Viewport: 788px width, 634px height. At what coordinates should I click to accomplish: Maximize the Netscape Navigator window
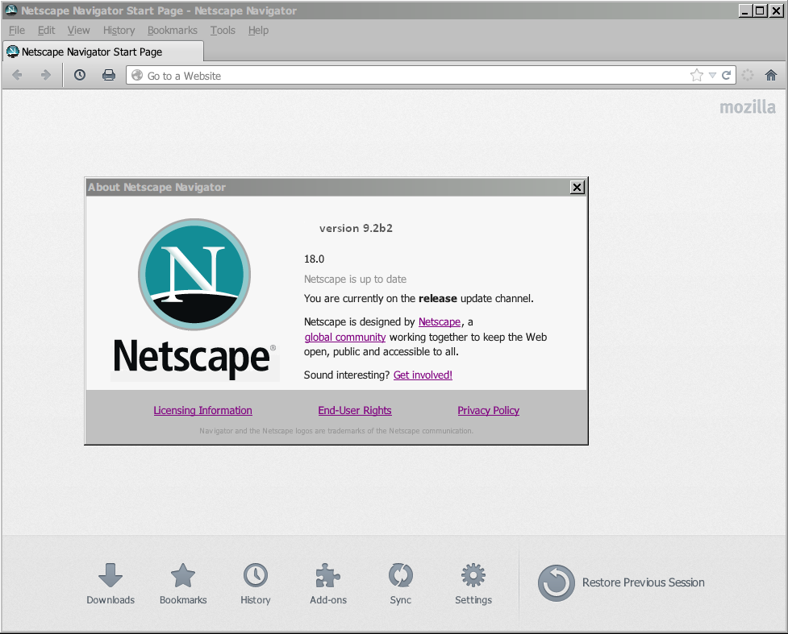[761, 10]
